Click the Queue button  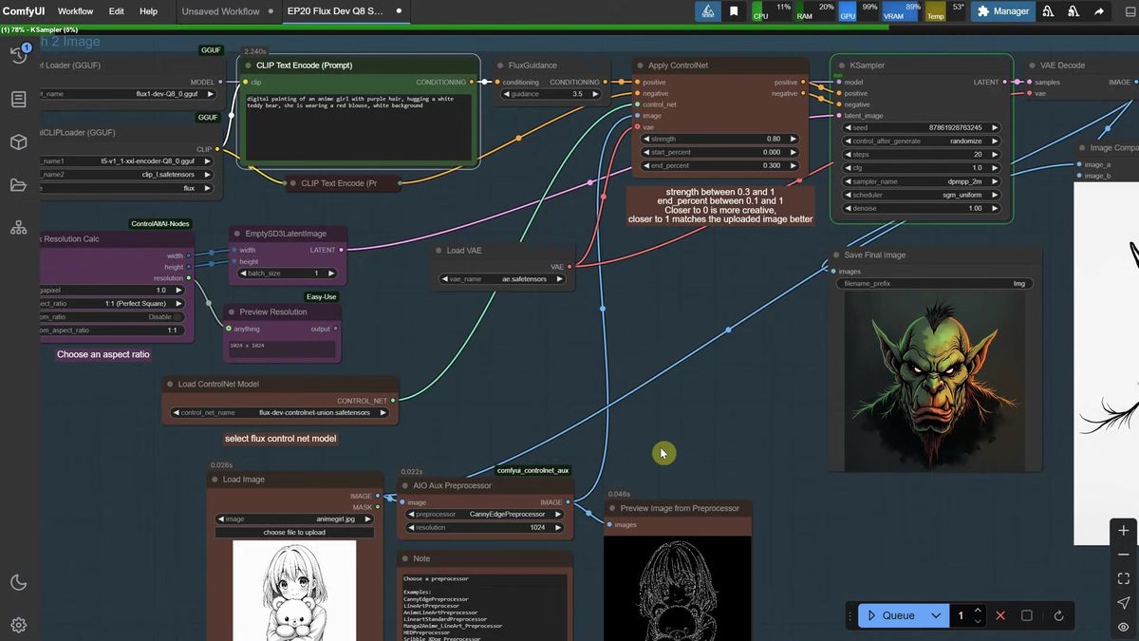point(892,615)
